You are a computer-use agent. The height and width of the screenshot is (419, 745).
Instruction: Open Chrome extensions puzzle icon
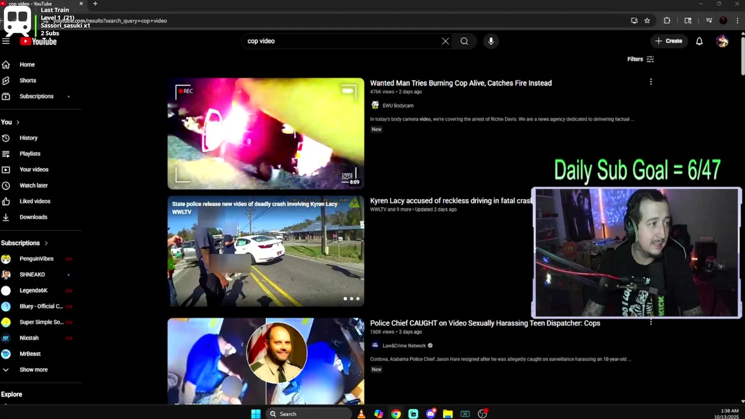pos(667,20)
